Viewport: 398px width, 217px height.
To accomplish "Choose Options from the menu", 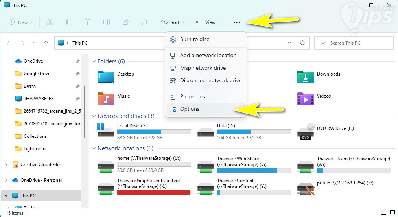I will (x=206, y=109).
